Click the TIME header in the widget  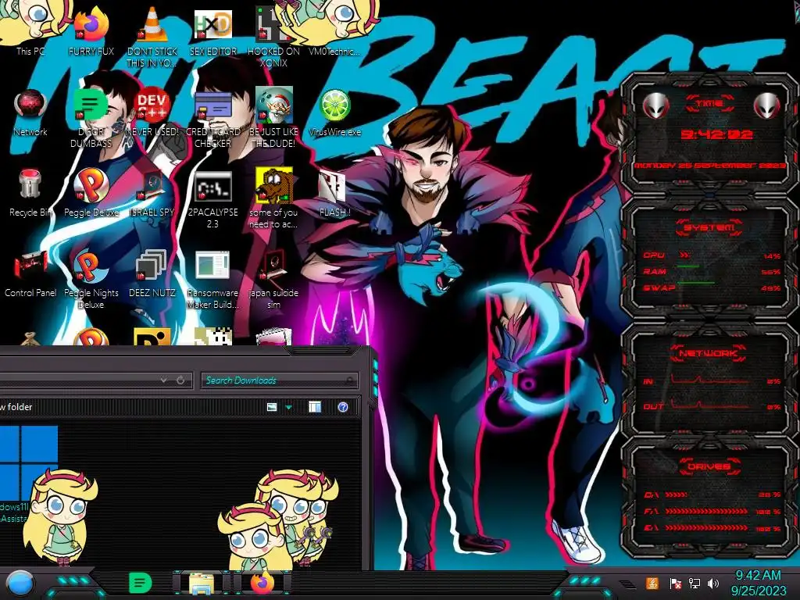(709, 104)
